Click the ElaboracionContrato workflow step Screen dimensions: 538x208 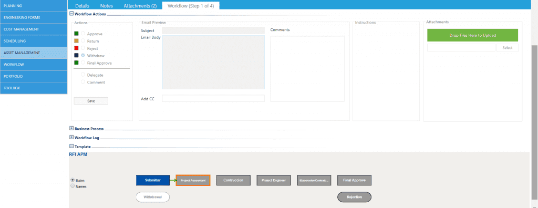(314, 180)
